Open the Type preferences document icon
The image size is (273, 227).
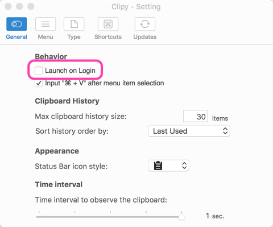coord(74,24)
